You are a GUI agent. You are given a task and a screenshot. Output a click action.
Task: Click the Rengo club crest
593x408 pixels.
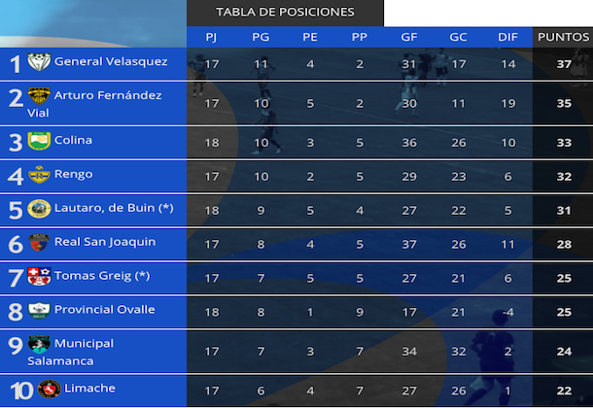pos(39,175)
